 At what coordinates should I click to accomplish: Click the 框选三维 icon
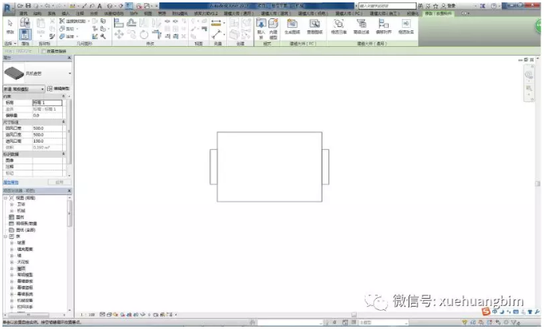[x=339, y=24]
